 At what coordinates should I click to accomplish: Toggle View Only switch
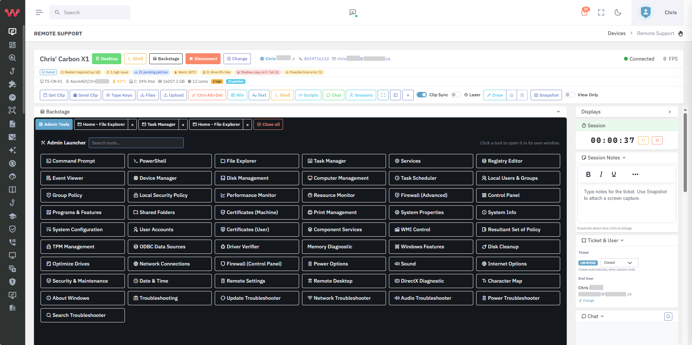point(570,95)
